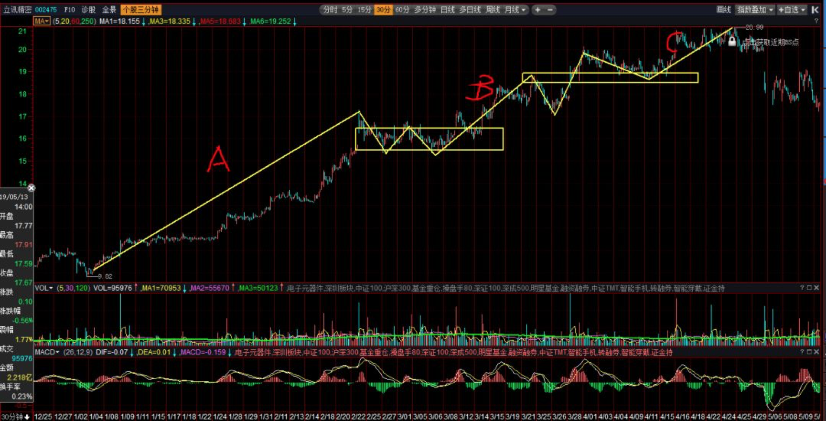
Task: Click the lock icon on the chart
Action: click(732, 41)
